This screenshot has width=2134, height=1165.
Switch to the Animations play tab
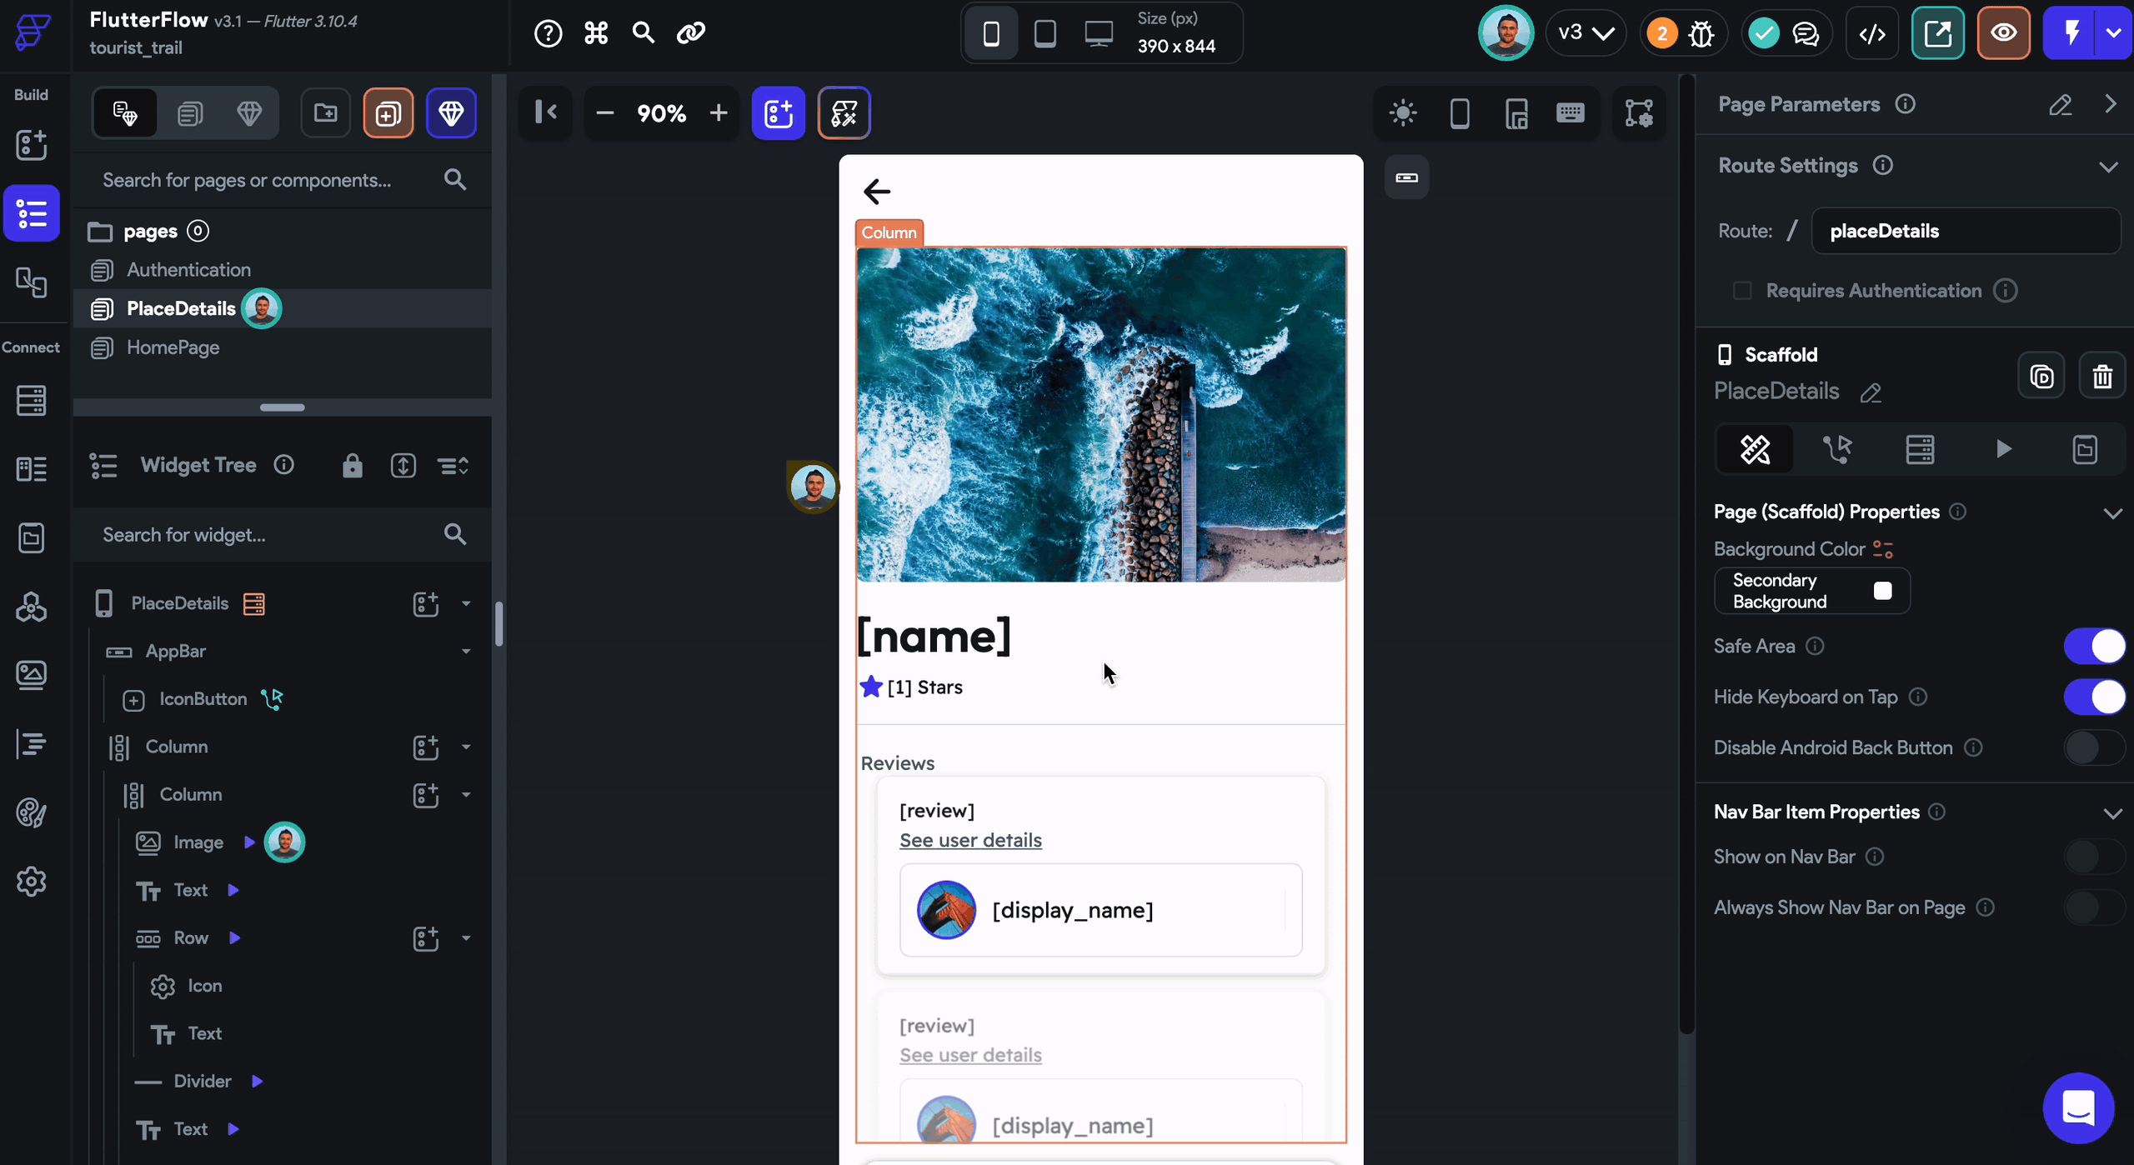(2003, 450)
